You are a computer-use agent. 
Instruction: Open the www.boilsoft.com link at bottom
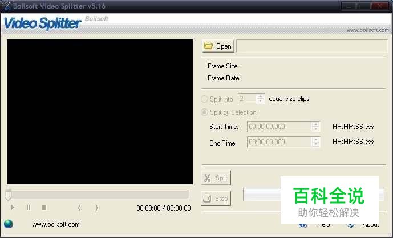click(56, 224)
